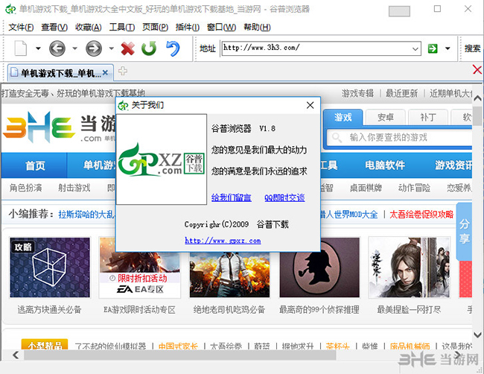The width and height of the screenshot is (484, 374).
Task: Click the GPXZ.com logo in dialog
Action: pos(161,159)
